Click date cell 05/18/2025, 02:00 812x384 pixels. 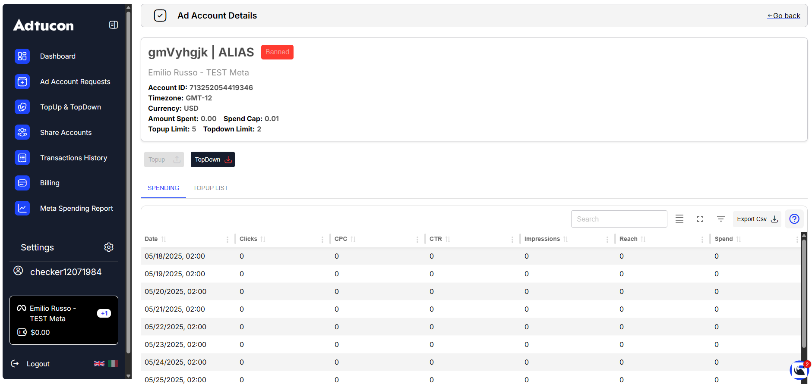click(x=175, y=256)
